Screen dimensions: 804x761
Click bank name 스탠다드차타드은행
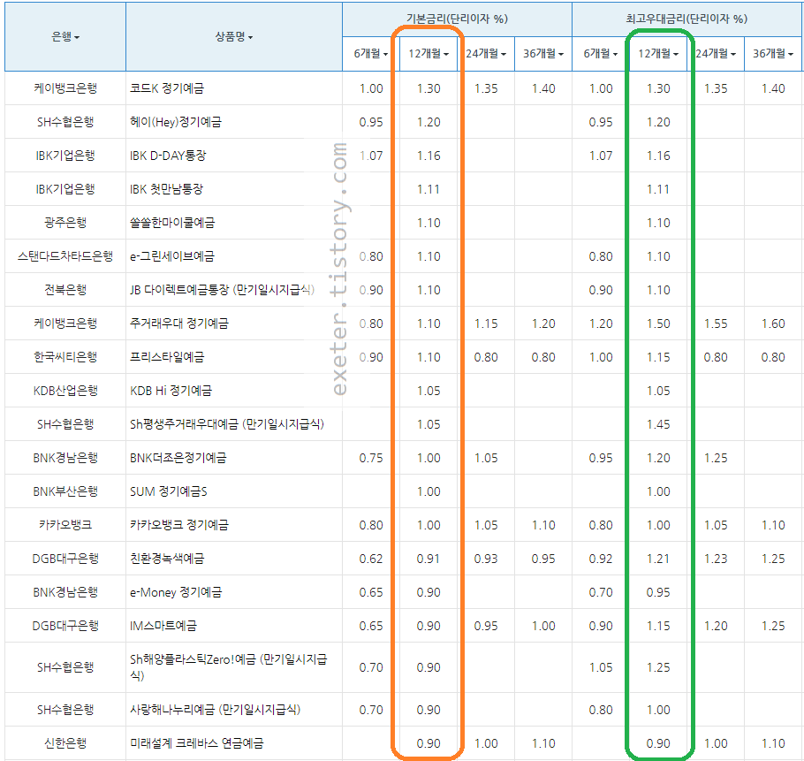pyautogui.click(x=65, y=256)
